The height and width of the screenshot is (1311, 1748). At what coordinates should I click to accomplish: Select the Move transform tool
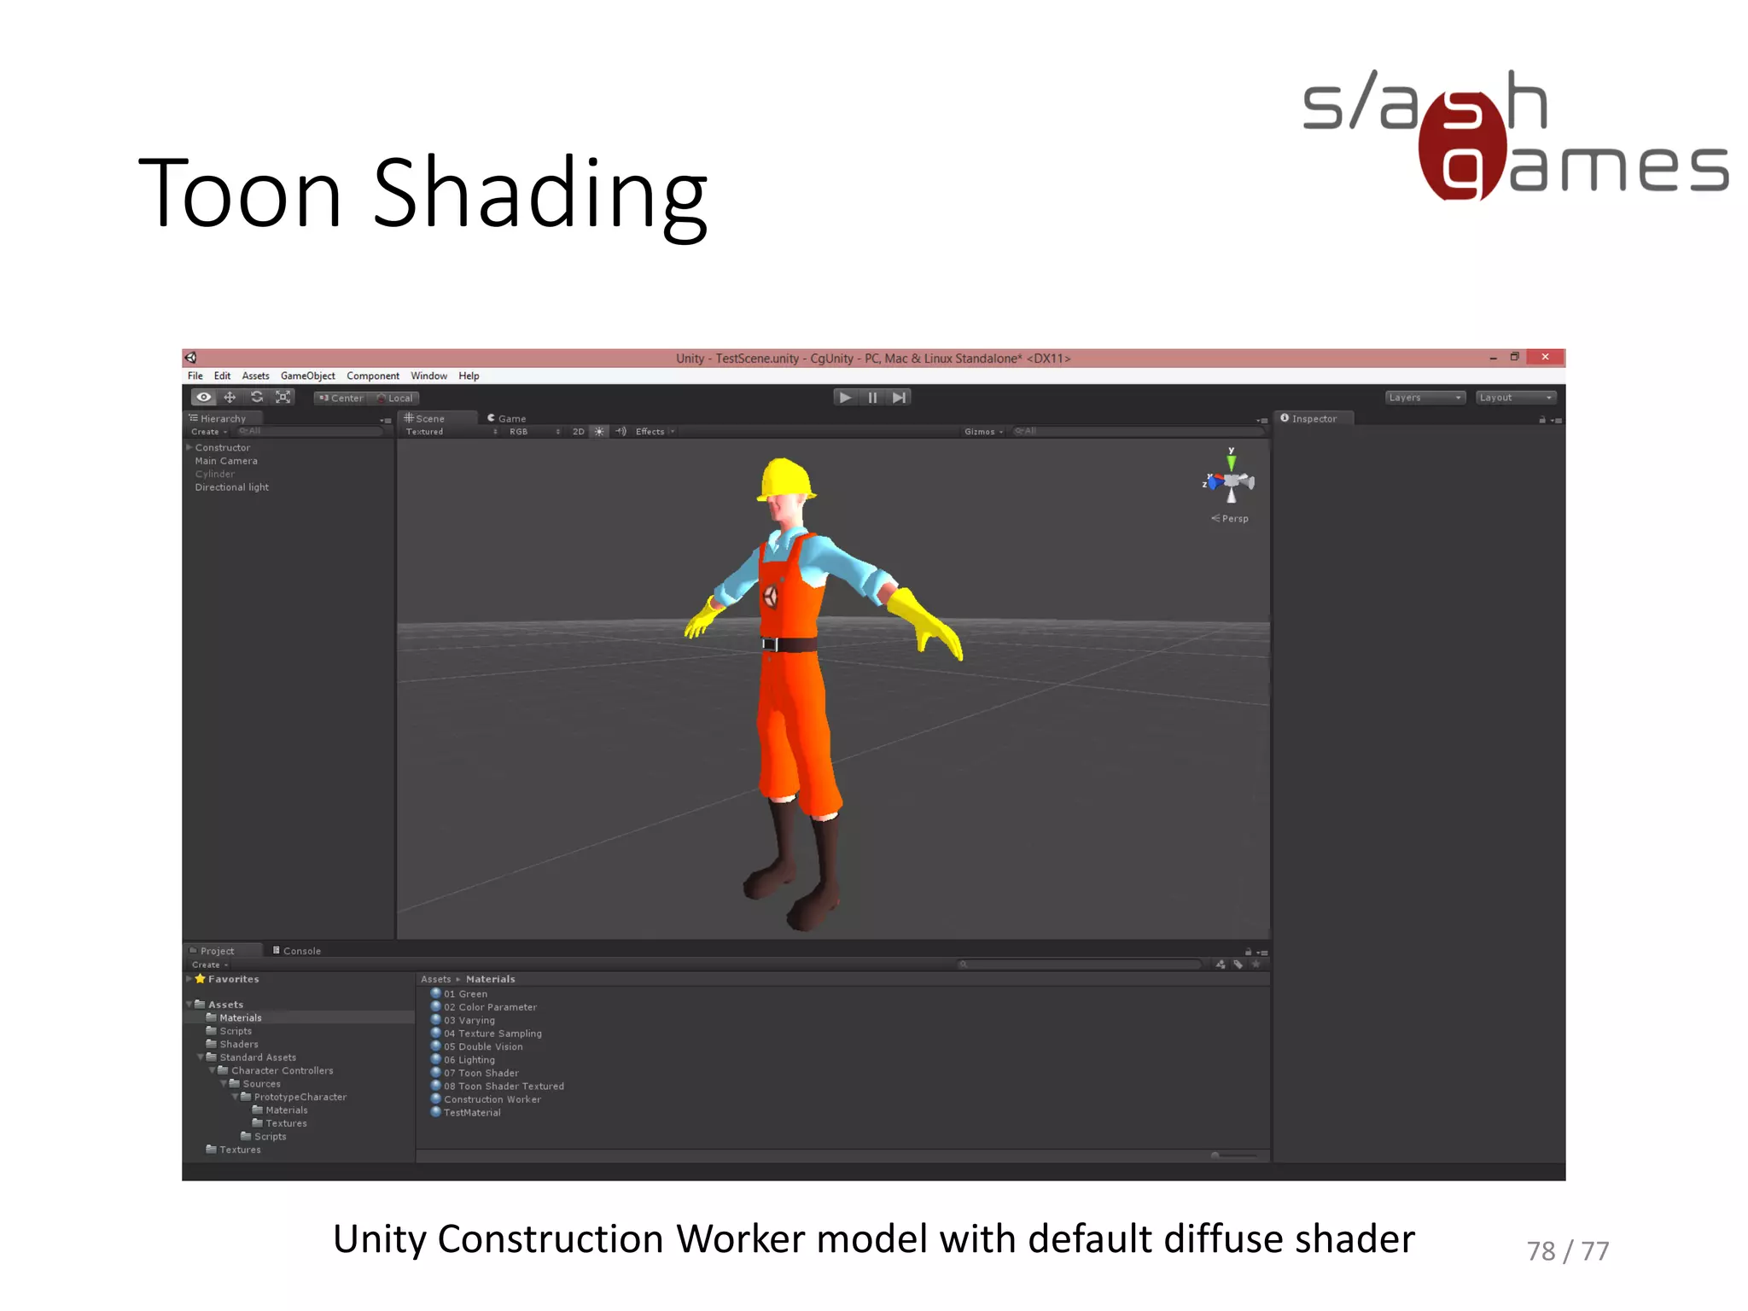click(x=230, y=398)
